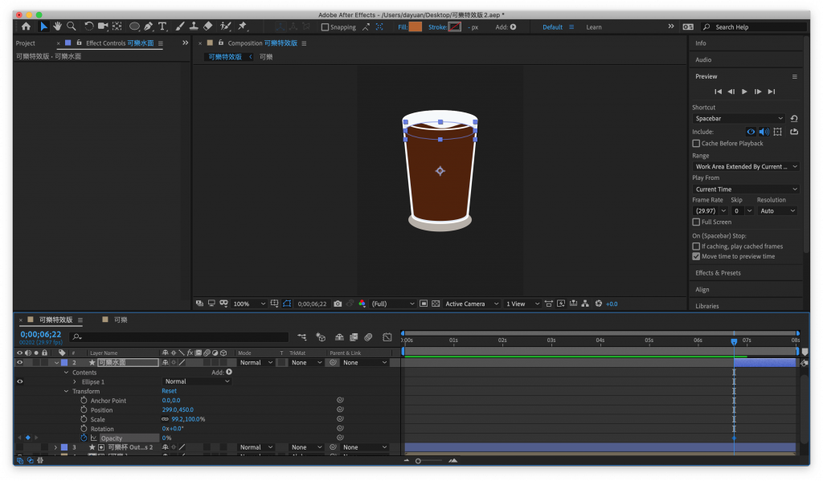823x481 pixels.
Task: Enable the Snapping checkbox
Action: [x=325, y=27]
